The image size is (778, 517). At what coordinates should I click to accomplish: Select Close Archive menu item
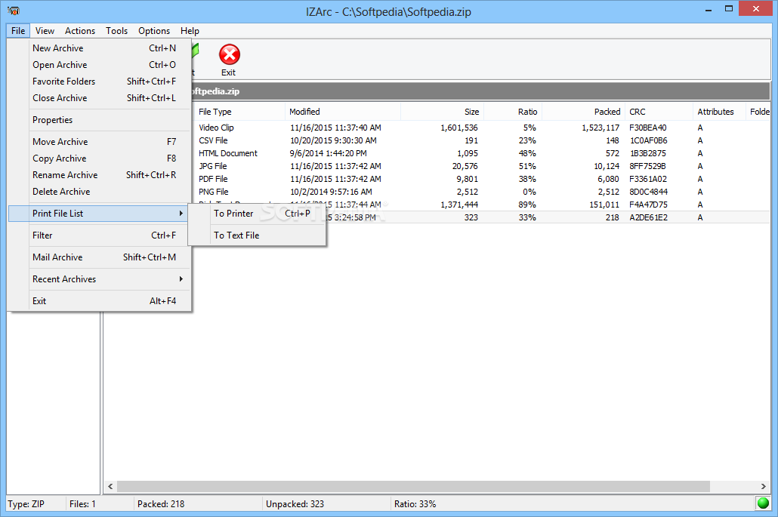pyautogui.click(x=99, y=98)
